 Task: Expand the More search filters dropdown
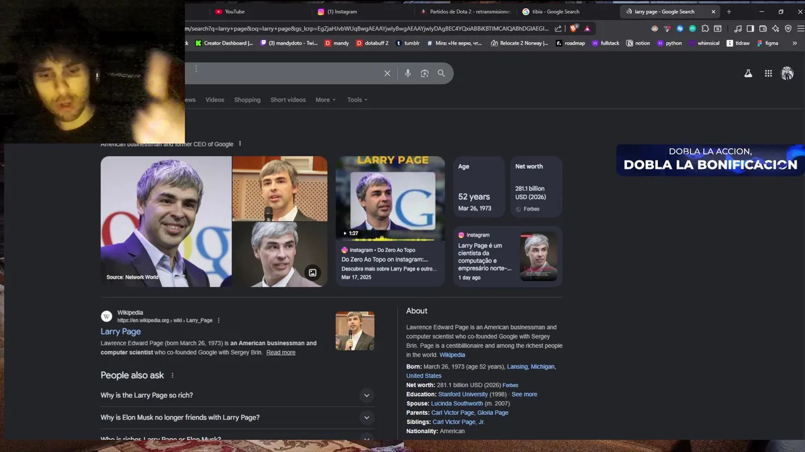point(325,100)
